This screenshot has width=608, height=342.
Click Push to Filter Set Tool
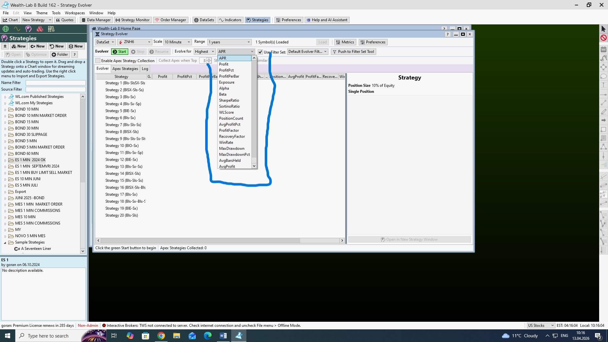tap(353, 52)
